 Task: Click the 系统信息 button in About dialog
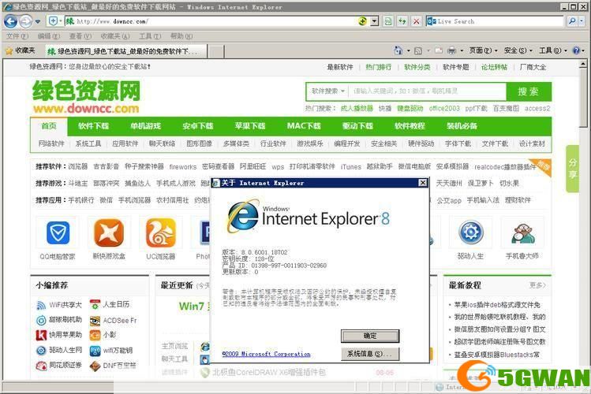pyautogui.click(x=370, y=354)
